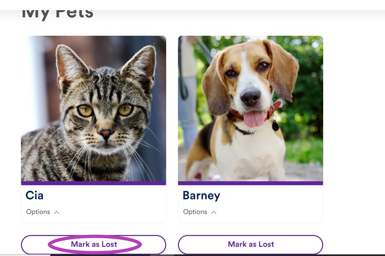
Task: Click the Mark as Lost button under Cia
Action: (94, 245)
